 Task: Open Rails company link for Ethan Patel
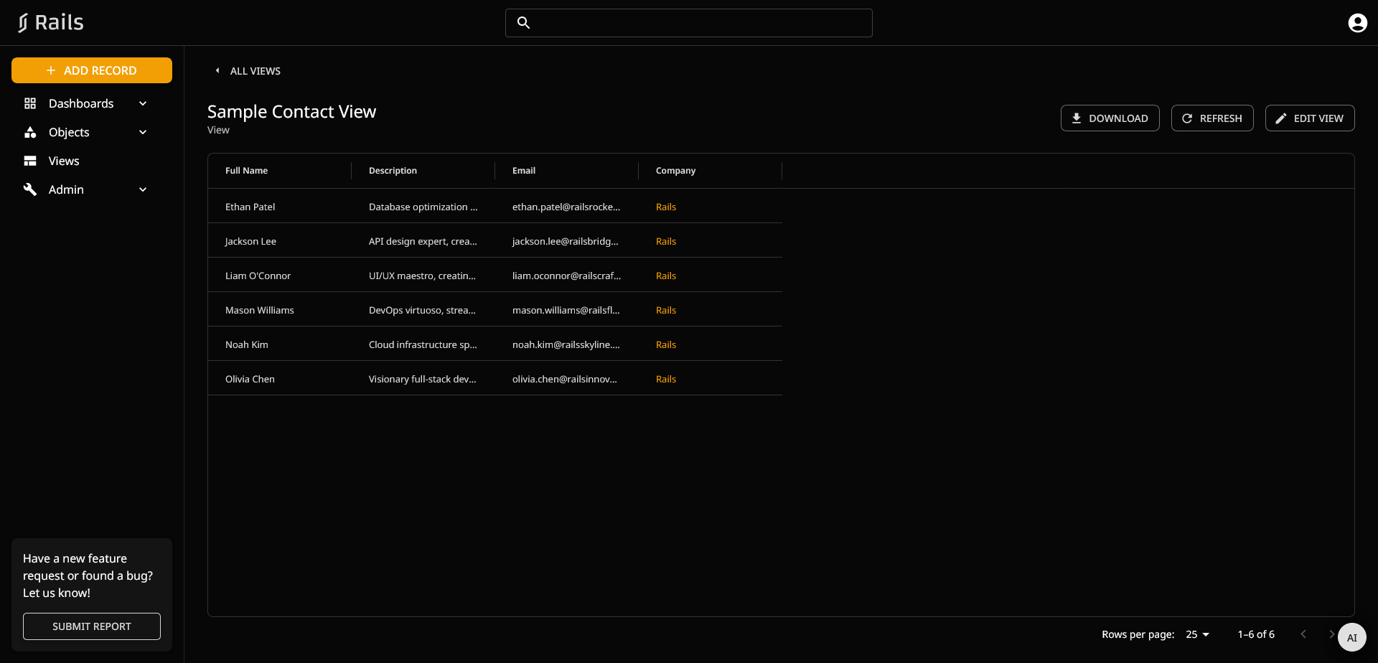[x=666, y=207]
